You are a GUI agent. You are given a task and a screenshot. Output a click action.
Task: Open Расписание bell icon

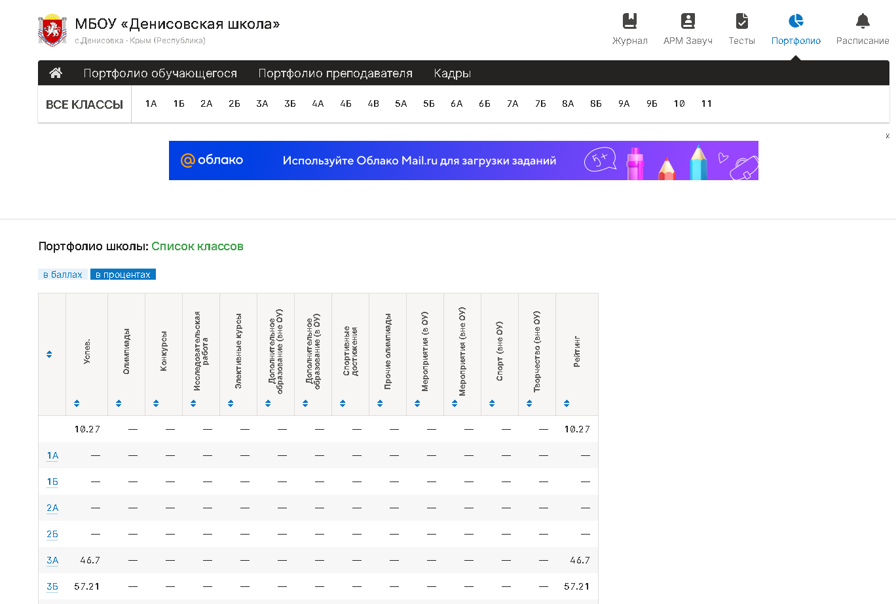click(x=863, y=22)
